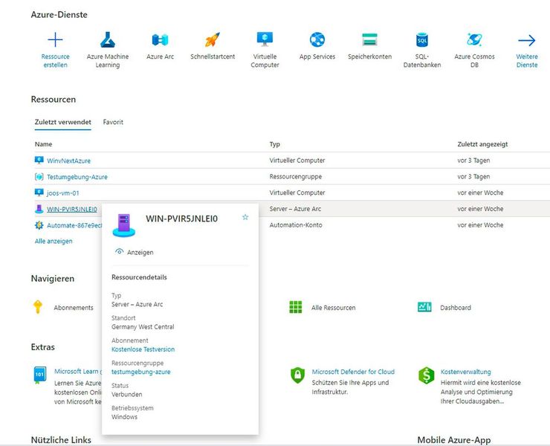Favorite WIN-PVIR5JNLEI0 with the star icon
The height and width of the screenshot is (446, 550).
[x=245, y=217]
